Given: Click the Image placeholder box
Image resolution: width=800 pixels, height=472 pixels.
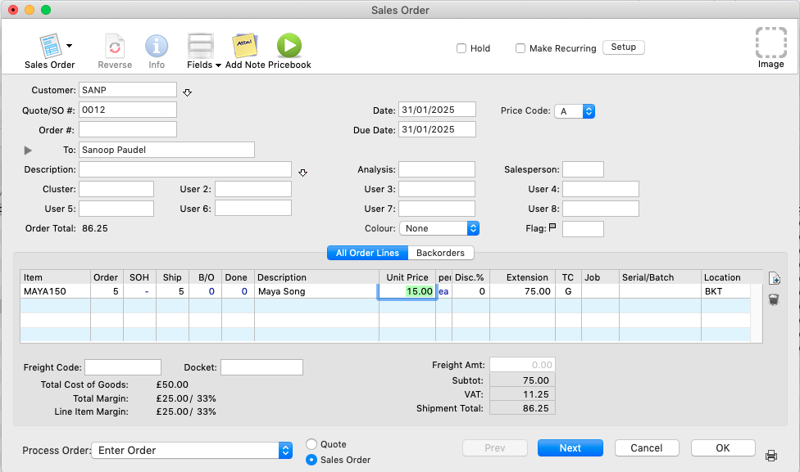Looking at the screenshot, I should (771, 43).
